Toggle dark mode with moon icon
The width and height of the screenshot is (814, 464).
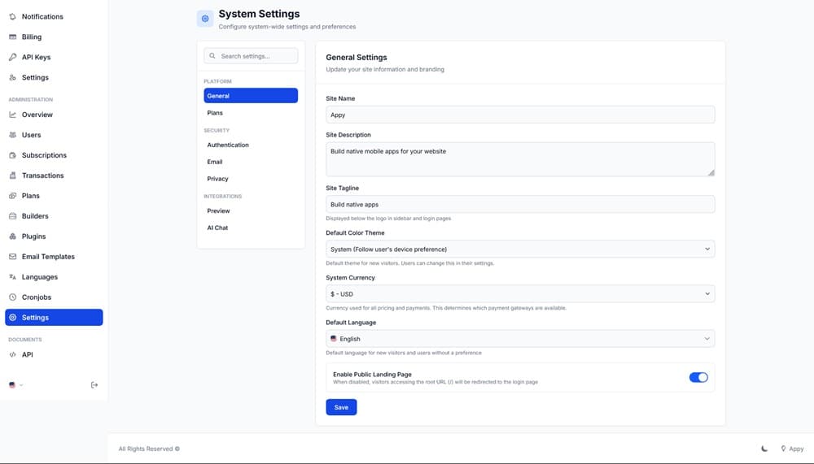764,449
